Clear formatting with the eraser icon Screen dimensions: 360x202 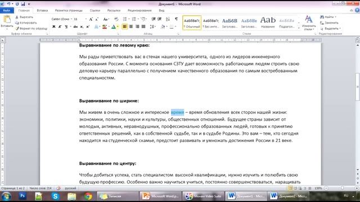(116, 19)
